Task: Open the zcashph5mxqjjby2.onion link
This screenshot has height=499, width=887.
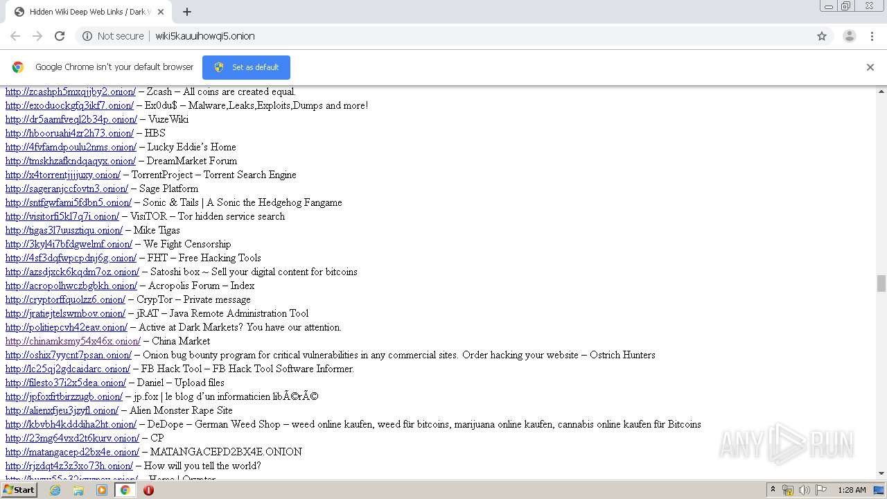Action: (71, 91)
